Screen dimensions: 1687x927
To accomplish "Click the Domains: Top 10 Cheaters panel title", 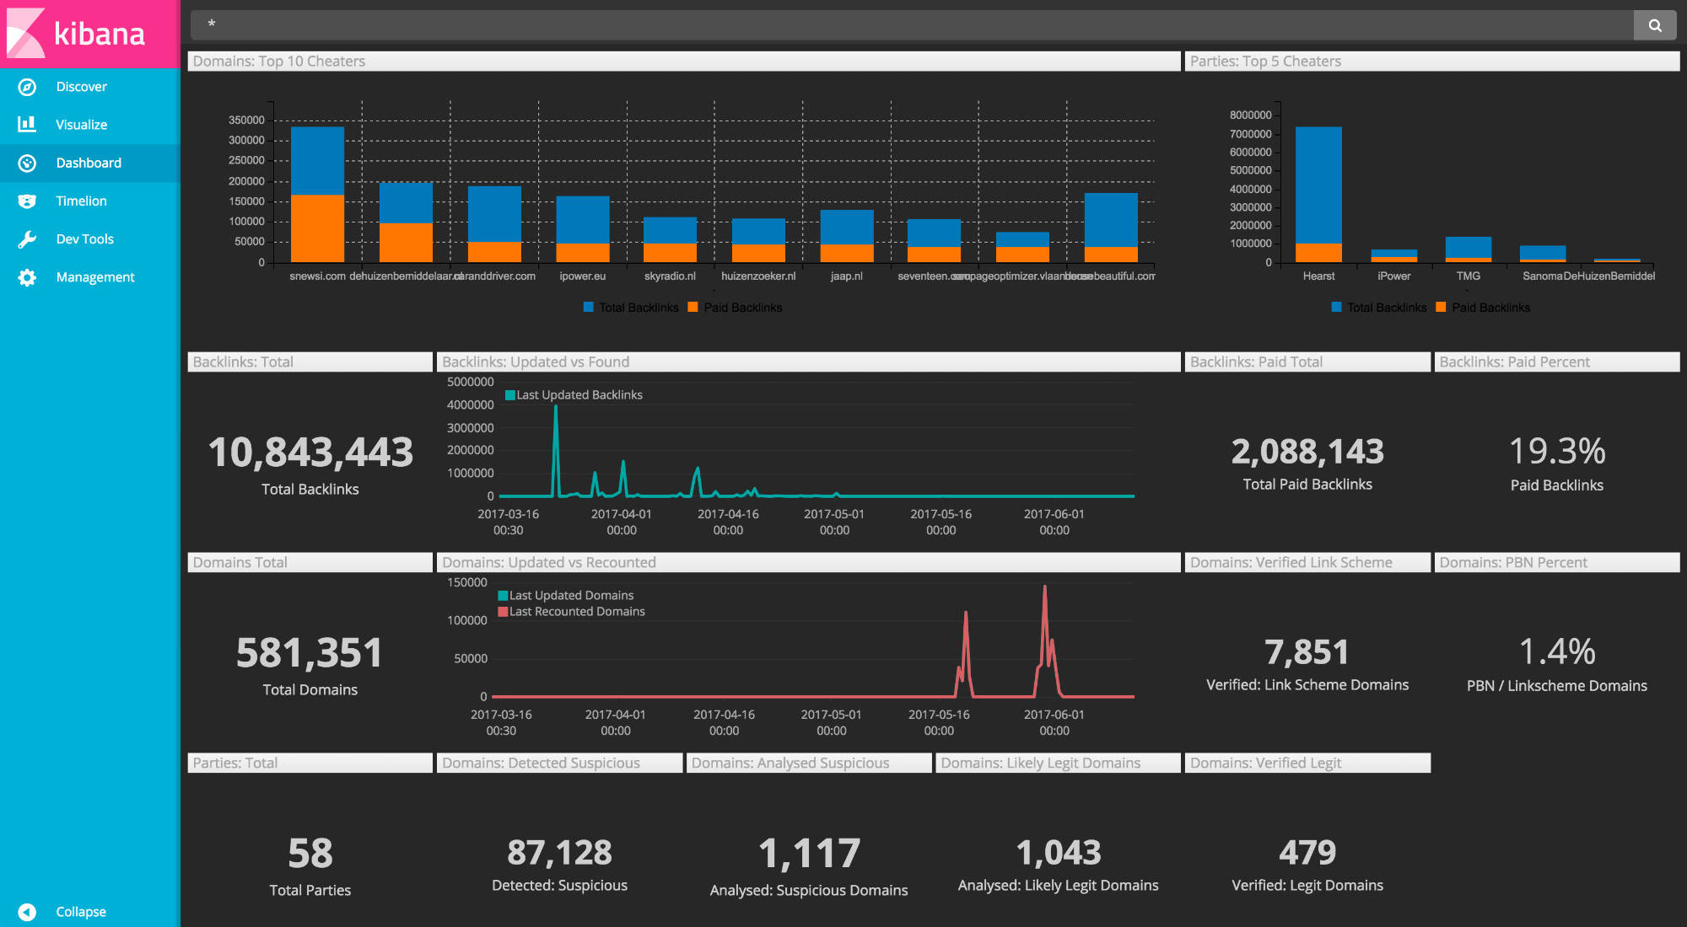I will (x=279, y=62).
